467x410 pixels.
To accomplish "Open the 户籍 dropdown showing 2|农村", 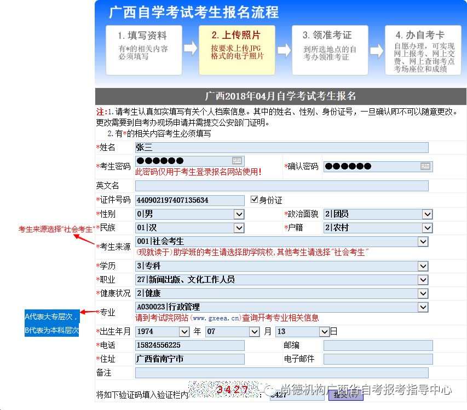I will point(378,228).
